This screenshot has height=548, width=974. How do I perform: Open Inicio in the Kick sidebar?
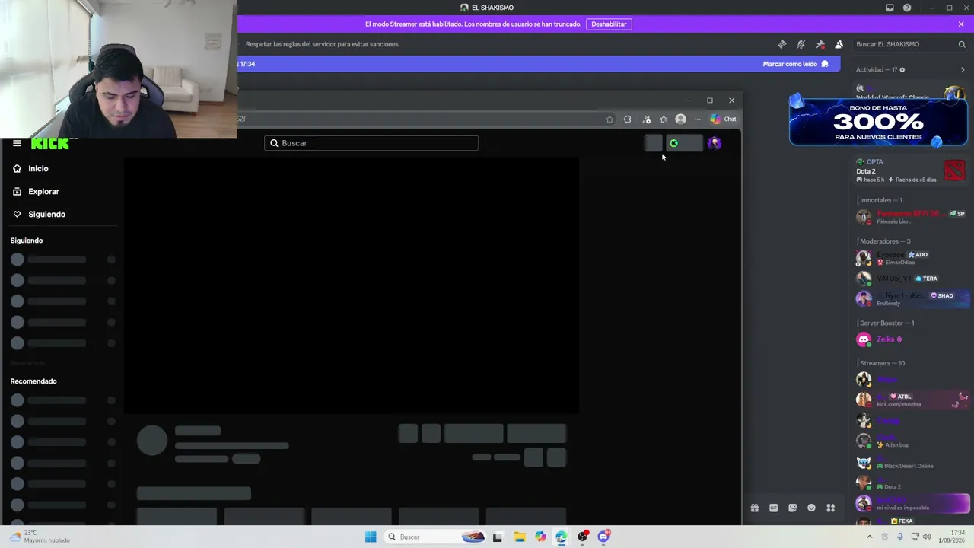pyautogui.click(x=38, y=168)
